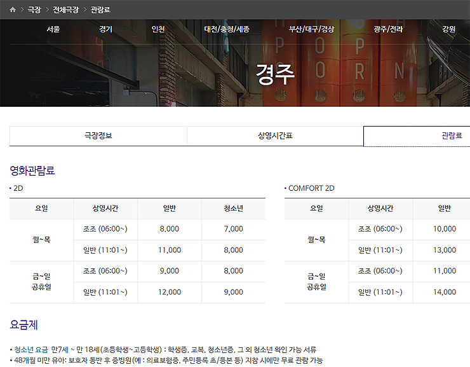This screenshot has height=367, width=470.
Task: Click the 영화관람료 heading
Action: click(32, 170)
